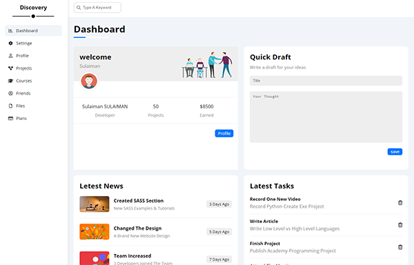The height and width of the screenshot is (265, 414).
Task: Go to Friends page in sidebar
Action: coord(33,93)
